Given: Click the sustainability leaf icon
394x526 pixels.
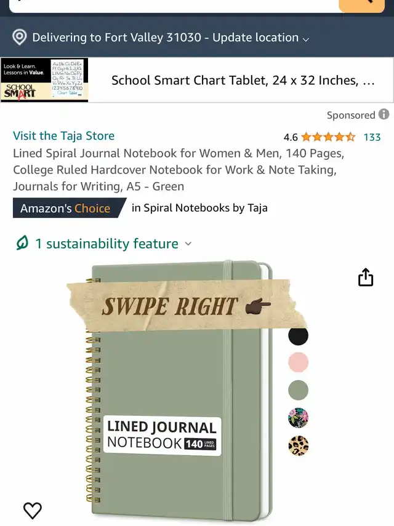Looking at the screenshot, I should (22, 243).
